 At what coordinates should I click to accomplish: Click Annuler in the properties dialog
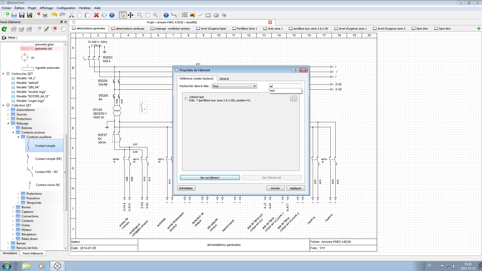[275, 188]
